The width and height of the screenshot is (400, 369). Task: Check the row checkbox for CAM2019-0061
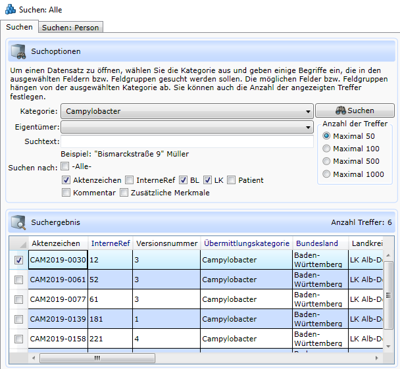(18, 280)
